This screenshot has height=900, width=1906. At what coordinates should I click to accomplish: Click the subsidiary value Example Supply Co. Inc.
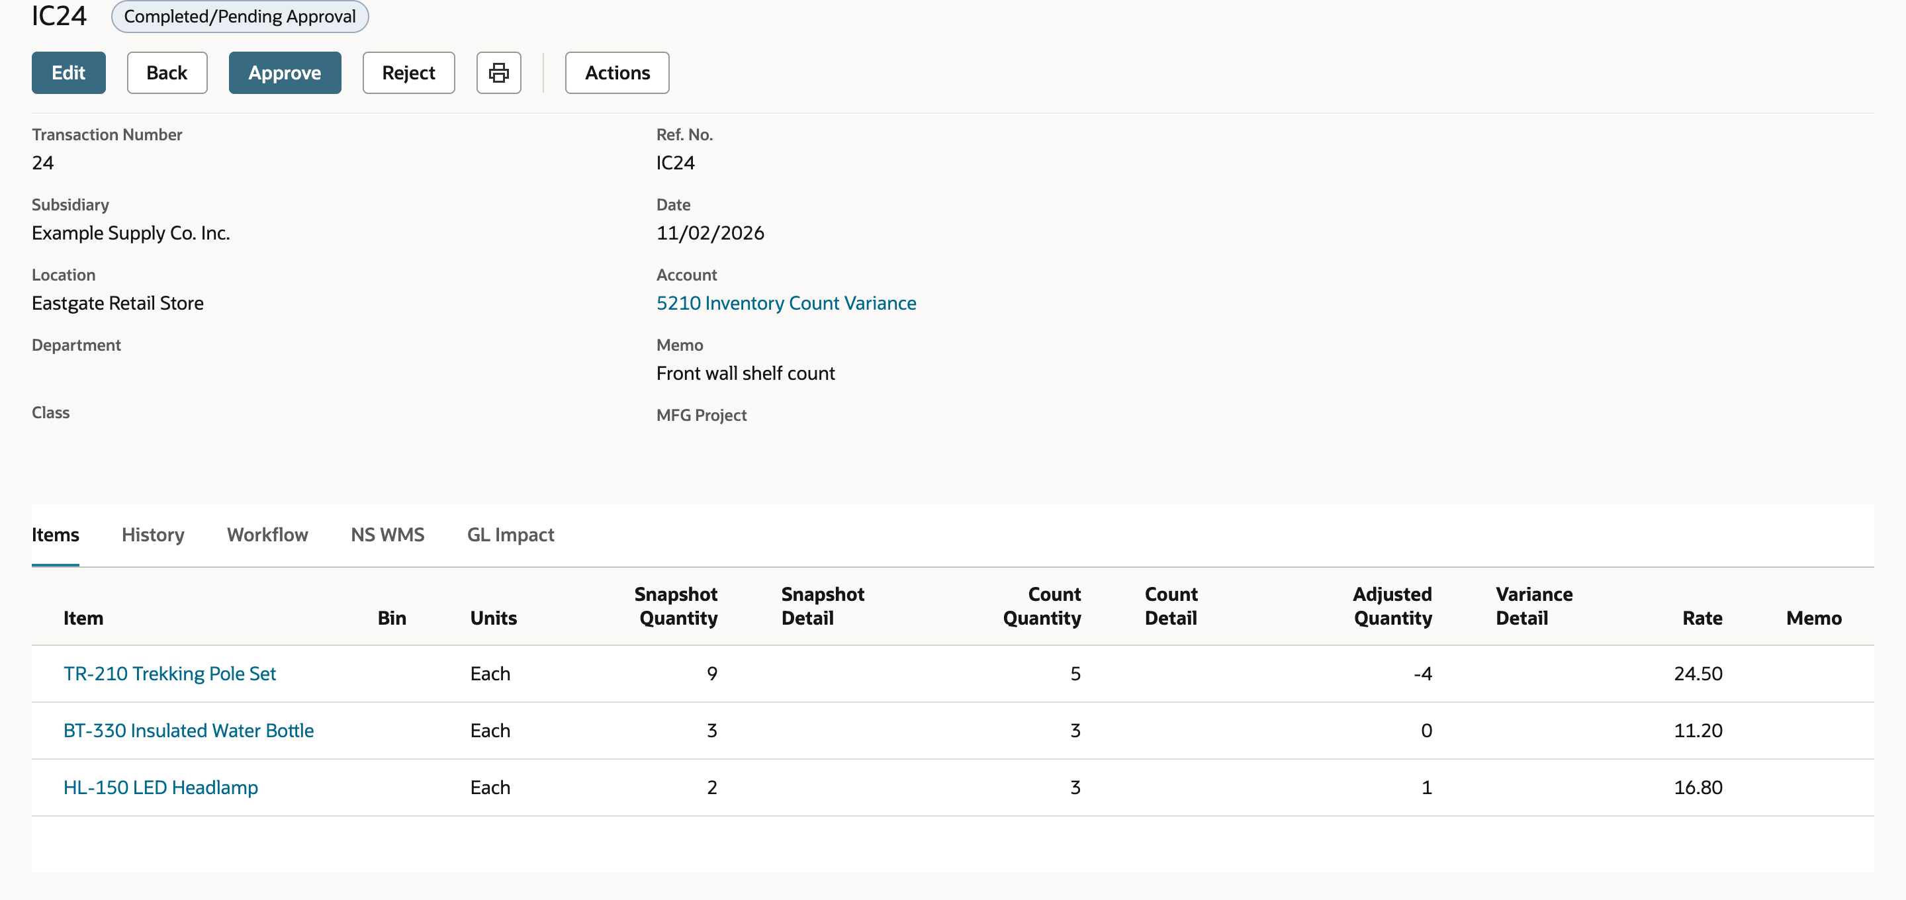click(x=131, y=232)
